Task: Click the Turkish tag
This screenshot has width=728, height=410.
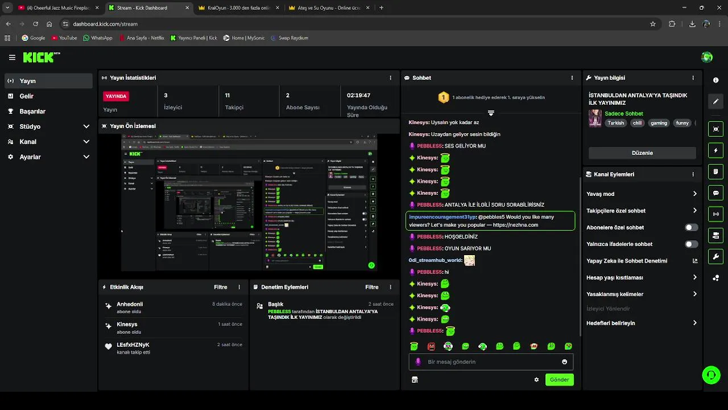Action: [x=616, y=123]
